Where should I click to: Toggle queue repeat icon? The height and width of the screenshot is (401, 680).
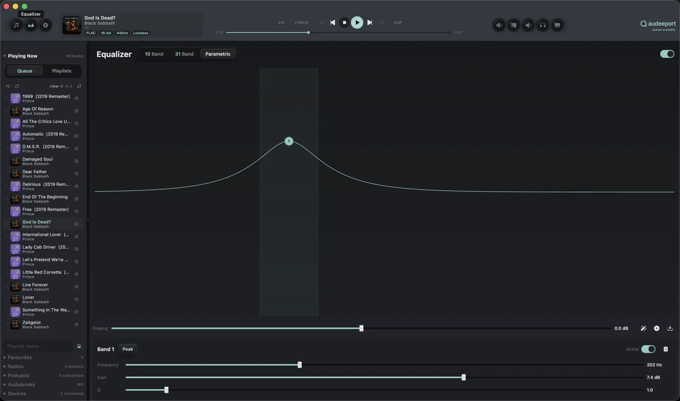[17, 86]
